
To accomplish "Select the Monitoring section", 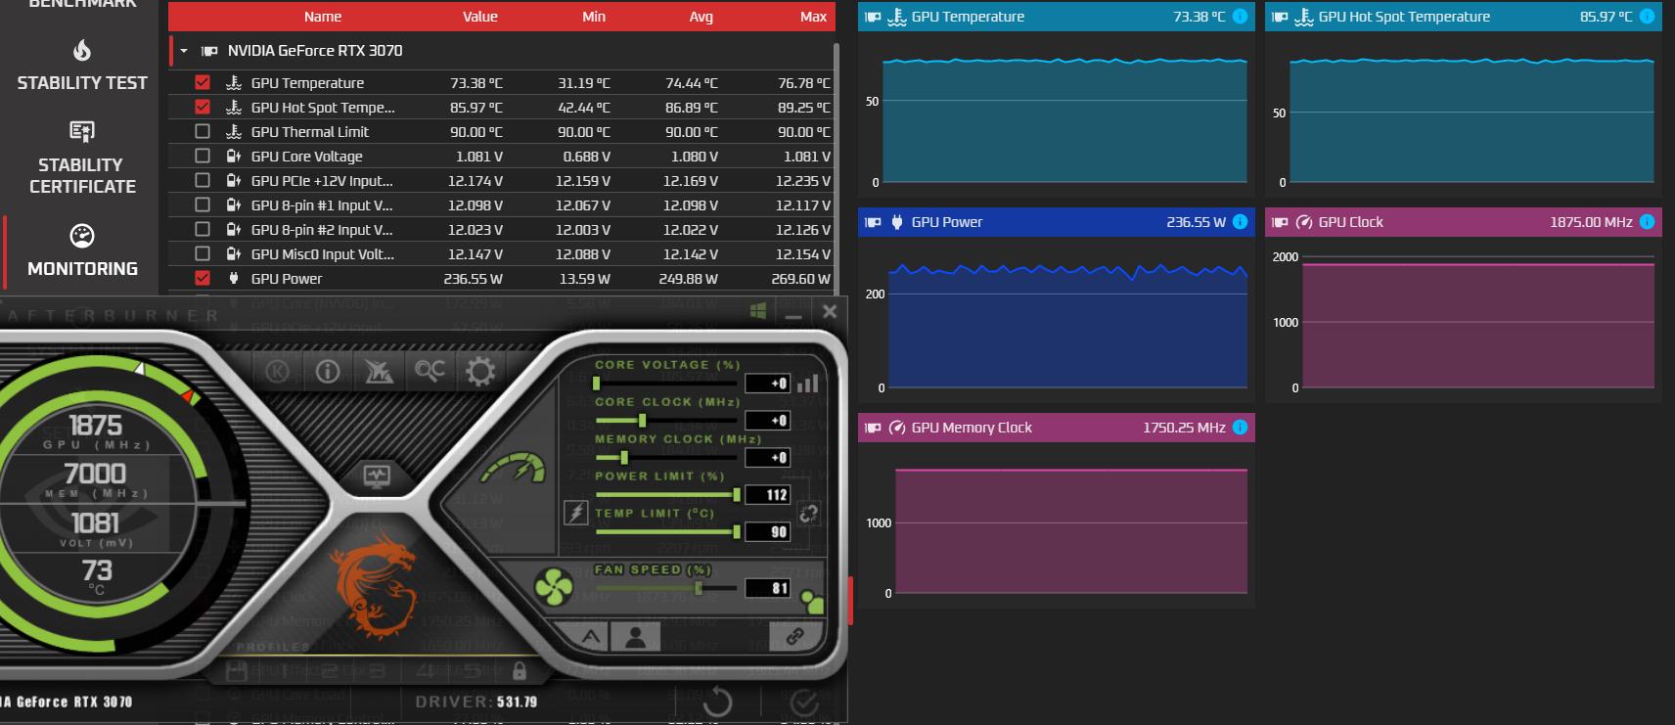I will click(82, 251).
